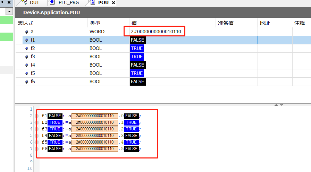
Task: Toggle breakpoint marker on code line 2
Action: tap(36, 116)
